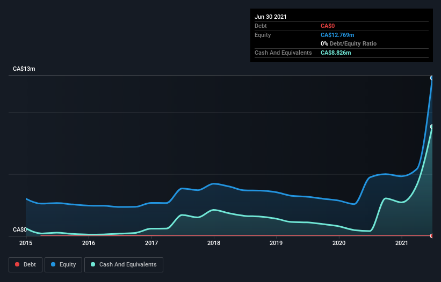Image resolution: width=441 pixels, height=282 pixels.
Task: Click the 2016 x-axis label
Action: (x=89, y=243)
